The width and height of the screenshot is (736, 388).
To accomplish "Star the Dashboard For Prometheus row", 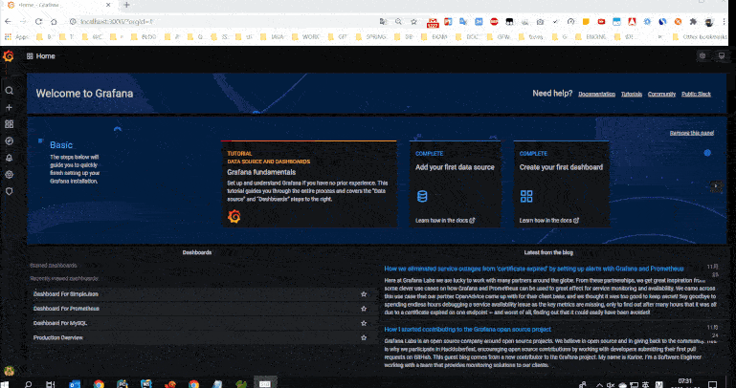I will coord(364,309).
